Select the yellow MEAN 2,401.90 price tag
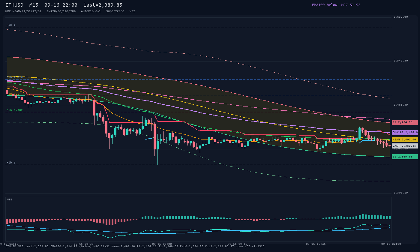420x252 pixels. tap(405, 139)
